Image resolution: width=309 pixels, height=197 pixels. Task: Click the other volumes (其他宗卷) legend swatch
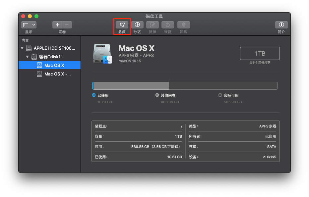pos(157,95)
